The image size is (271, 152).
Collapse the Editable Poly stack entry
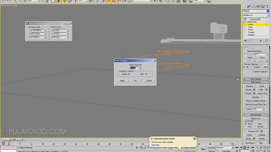(245, 22)
